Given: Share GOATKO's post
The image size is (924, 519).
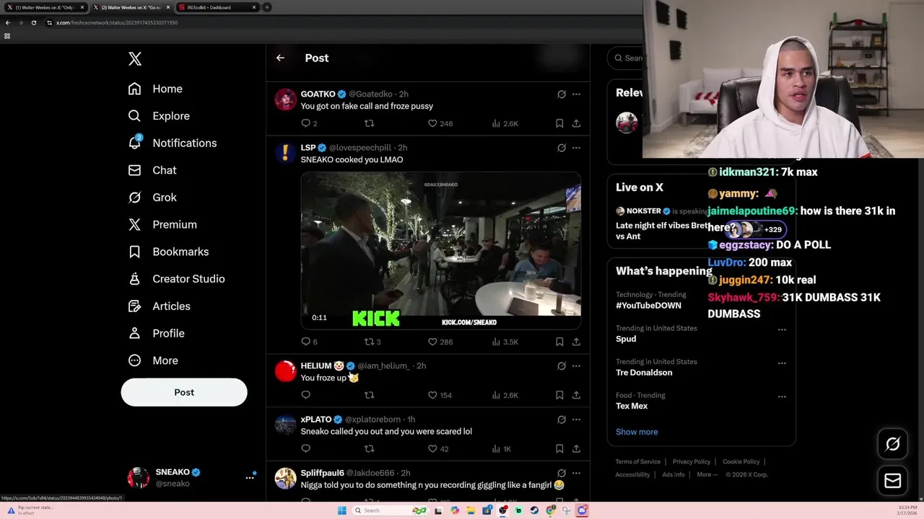Looking at the screenshot, I should [x=576, y=123].
